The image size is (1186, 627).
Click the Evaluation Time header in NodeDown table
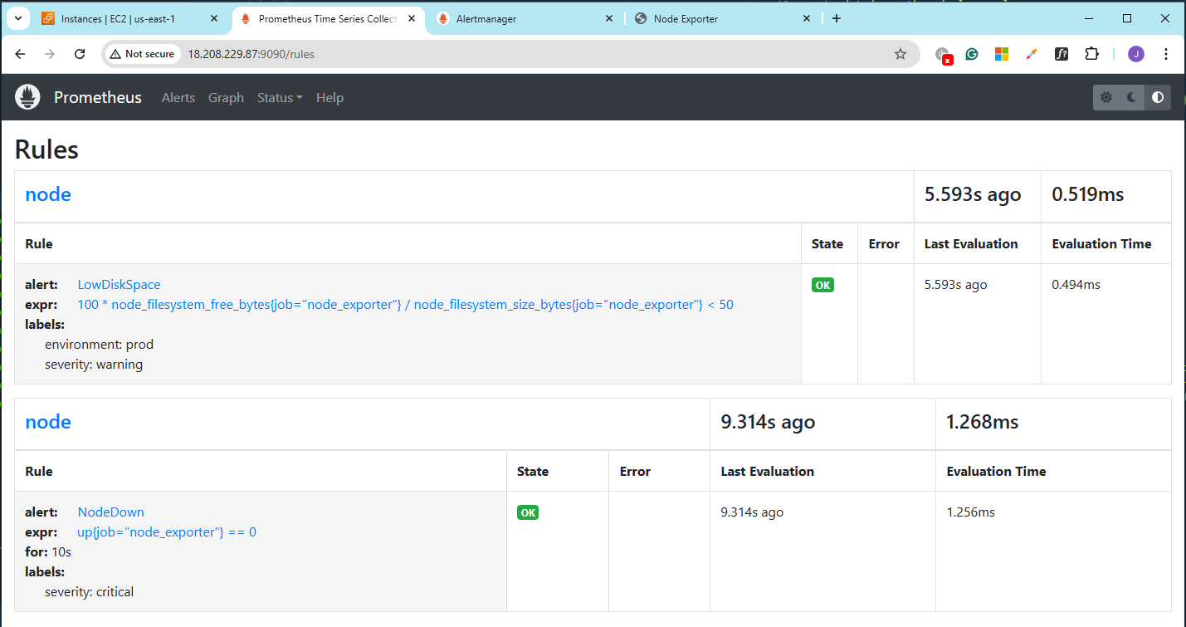(x=996, y=472)
